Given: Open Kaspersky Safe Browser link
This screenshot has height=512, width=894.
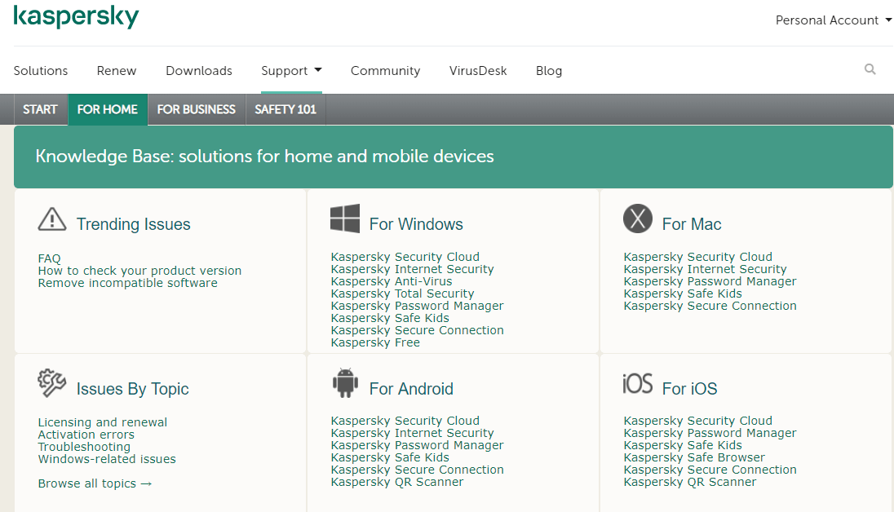Looking at the screenshot, I should [694, 457].
